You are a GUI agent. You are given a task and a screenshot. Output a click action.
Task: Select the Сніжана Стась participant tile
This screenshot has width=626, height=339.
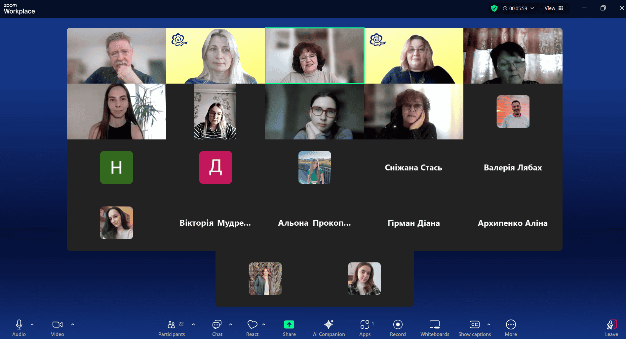pos(414,167)
